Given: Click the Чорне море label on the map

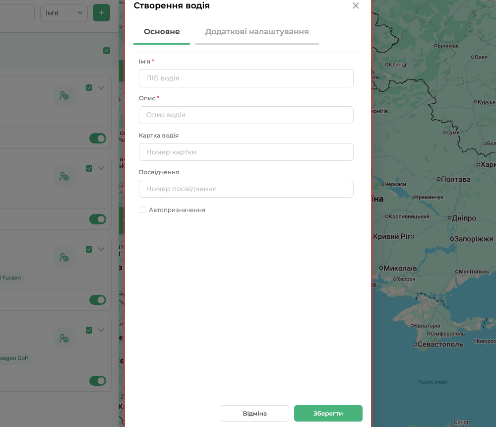Looking at the screenshot, I should pyautogui.click(x=433, y=382).
